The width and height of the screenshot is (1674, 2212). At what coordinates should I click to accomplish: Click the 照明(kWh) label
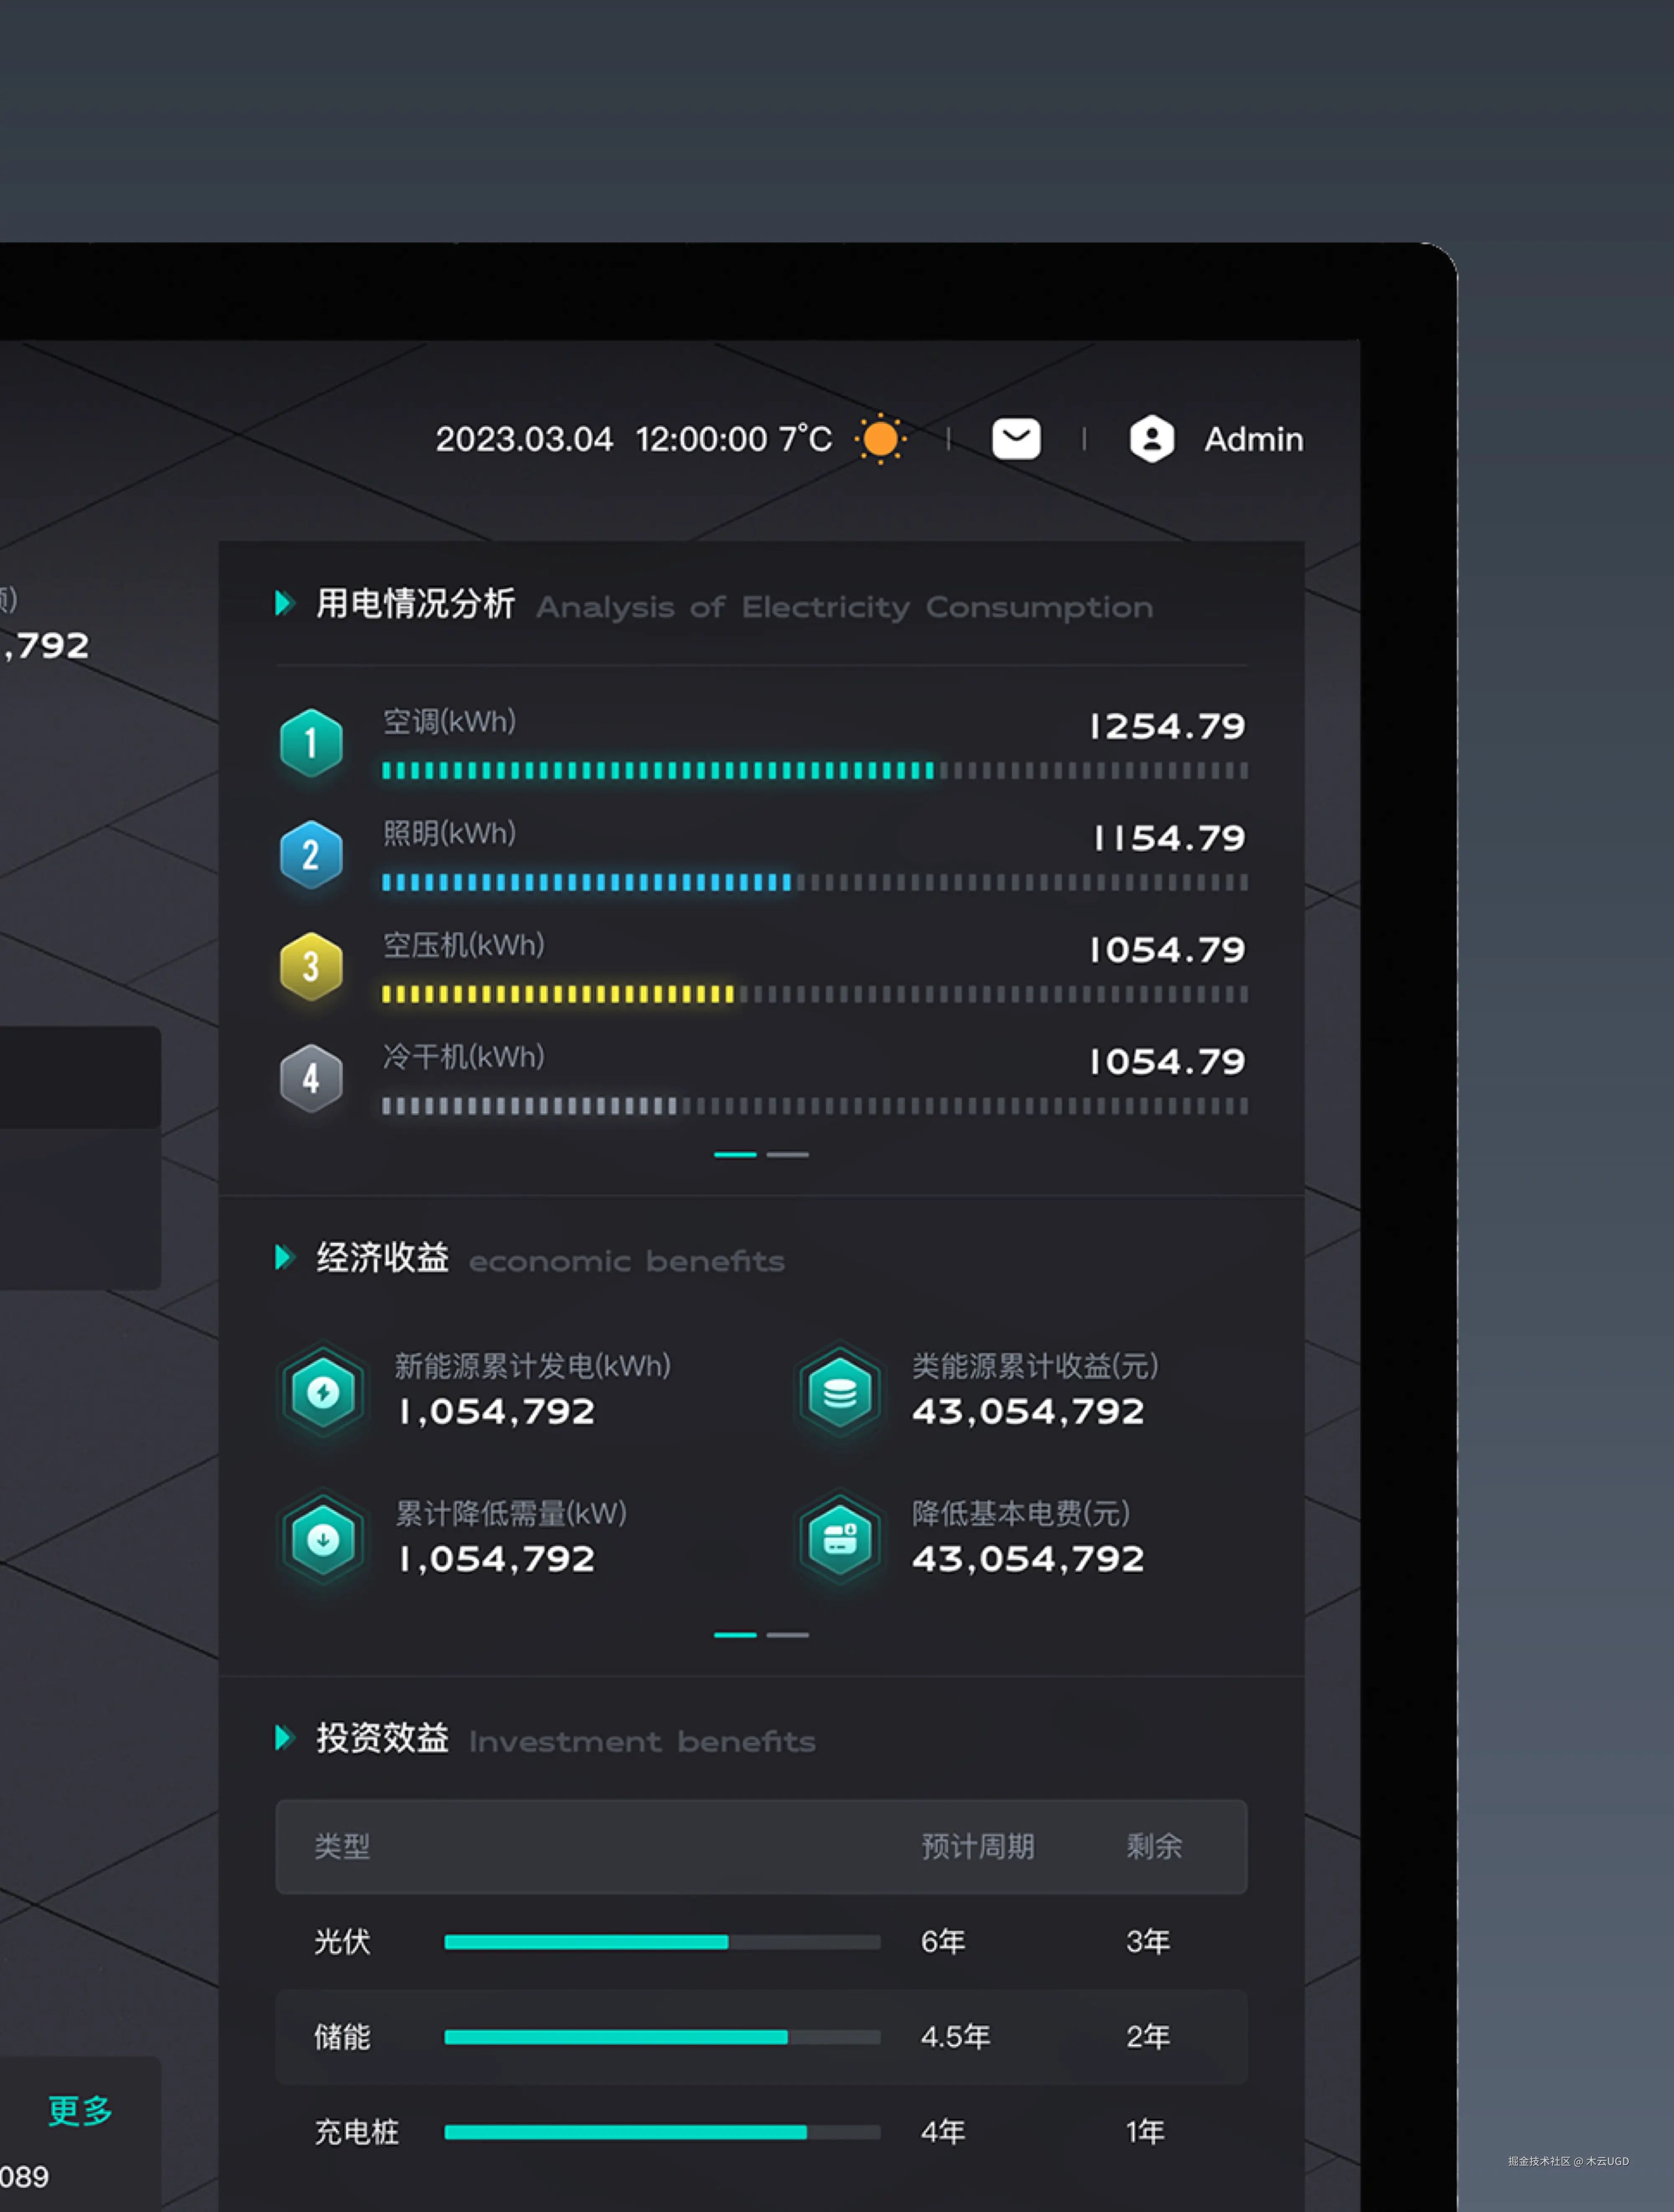(450, 833)
